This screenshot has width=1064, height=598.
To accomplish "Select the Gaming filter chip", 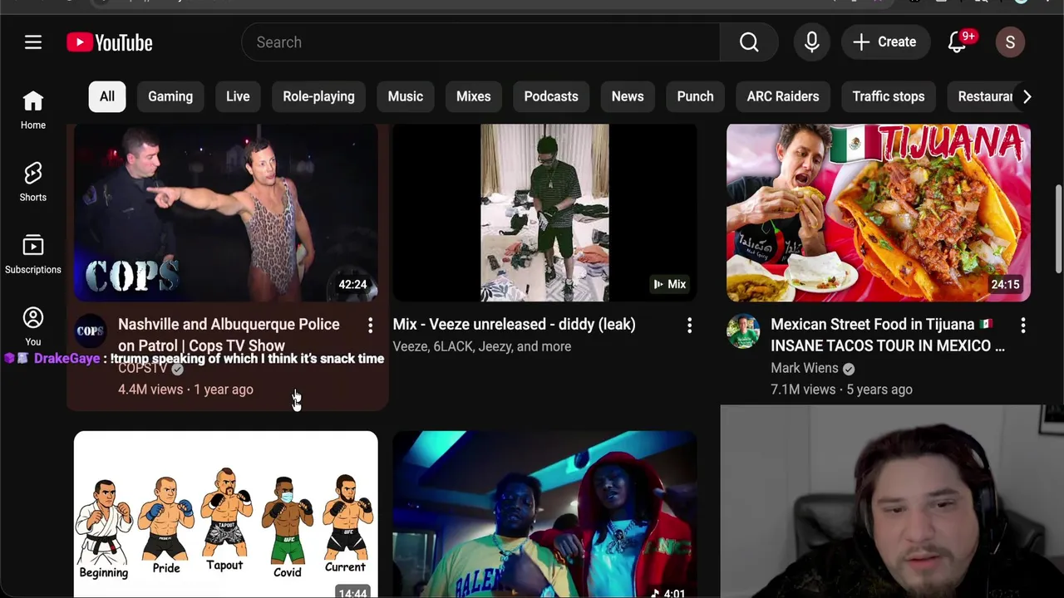I will point(170,96).
